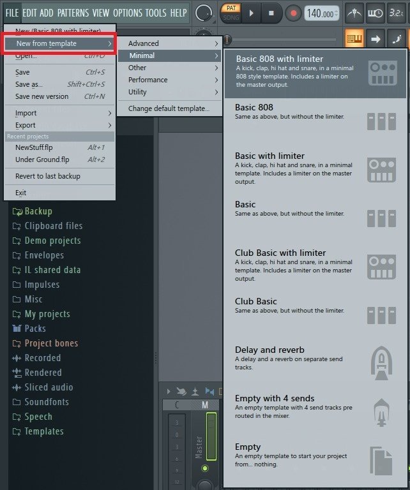The image size is (410, 490).
Task: Click the Club Basic template icon
Action: coord(381,315)
